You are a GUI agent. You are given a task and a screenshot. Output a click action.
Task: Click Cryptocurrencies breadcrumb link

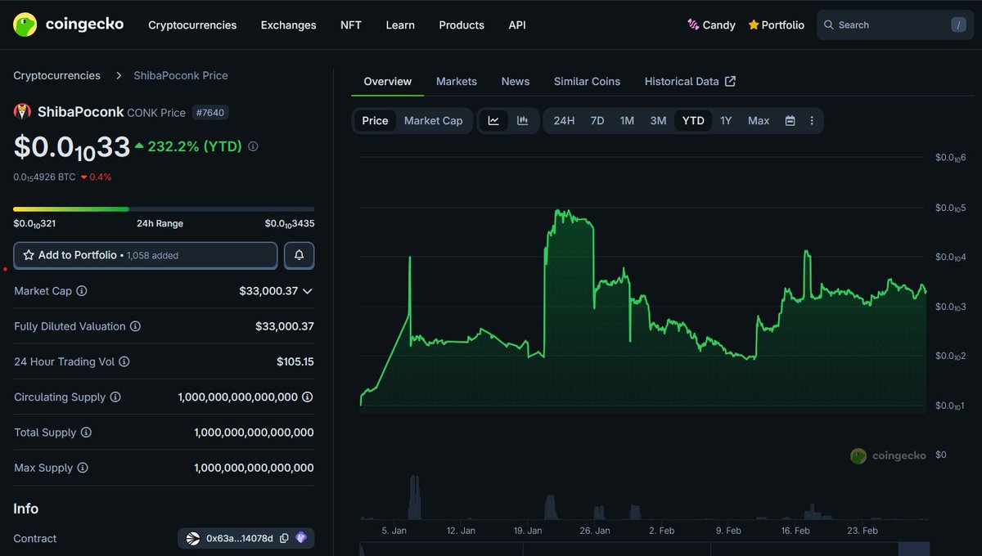click(x=56, y=75)
